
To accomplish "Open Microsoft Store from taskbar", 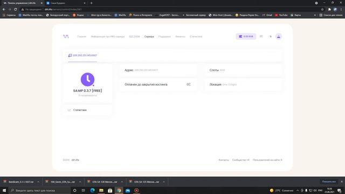I will point(110,190).
